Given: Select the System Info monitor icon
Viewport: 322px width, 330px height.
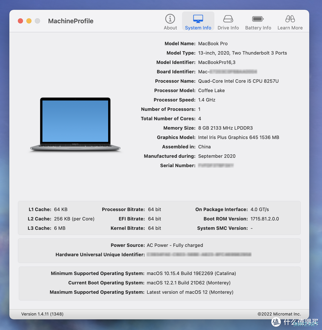Looking at the screenshot, I should [x=198, y=19].
